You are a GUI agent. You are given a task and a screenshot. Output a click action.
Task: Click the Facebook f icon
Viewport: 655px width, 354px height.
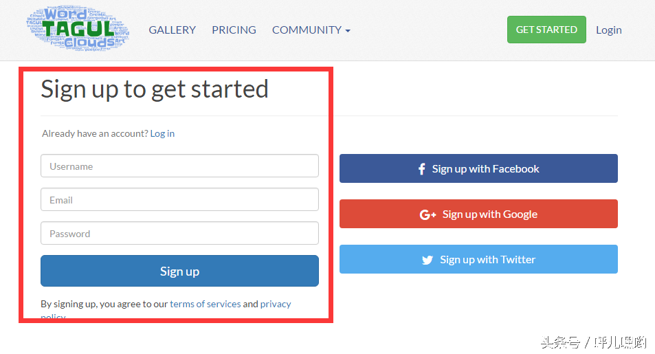click(422, 169)
